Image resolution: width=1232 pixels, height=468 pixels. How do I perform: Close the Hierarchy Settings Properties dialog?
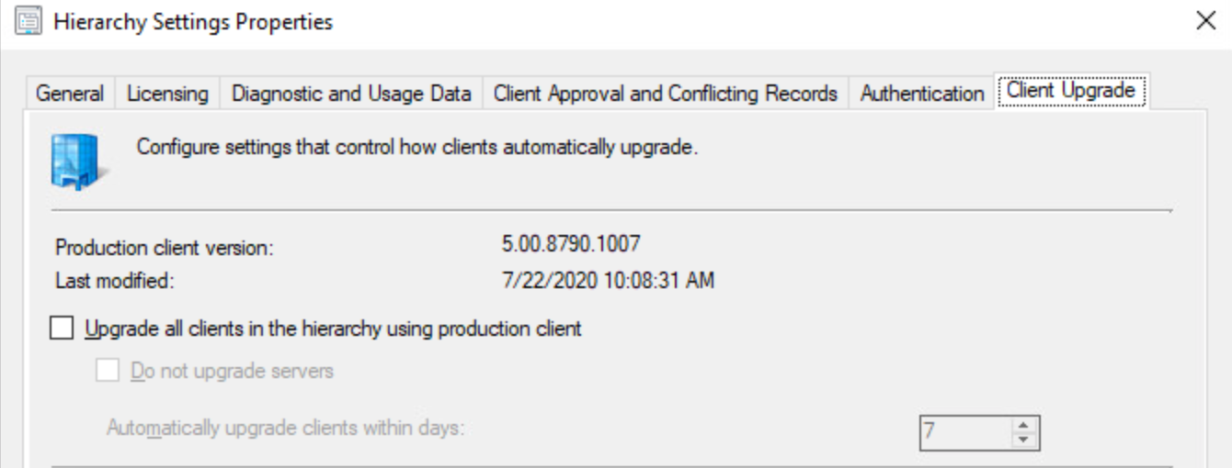point(1205,21)
